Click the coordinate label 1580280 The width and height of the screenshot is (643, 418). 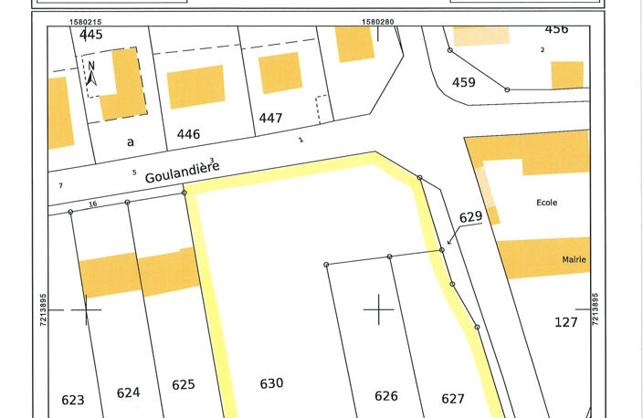point(378,22)
